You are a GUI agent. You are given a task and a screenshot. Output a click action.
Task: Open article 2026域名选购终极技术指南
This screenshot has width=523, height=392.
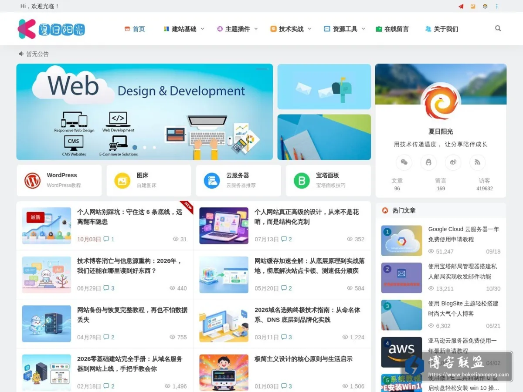pos(308,315)
